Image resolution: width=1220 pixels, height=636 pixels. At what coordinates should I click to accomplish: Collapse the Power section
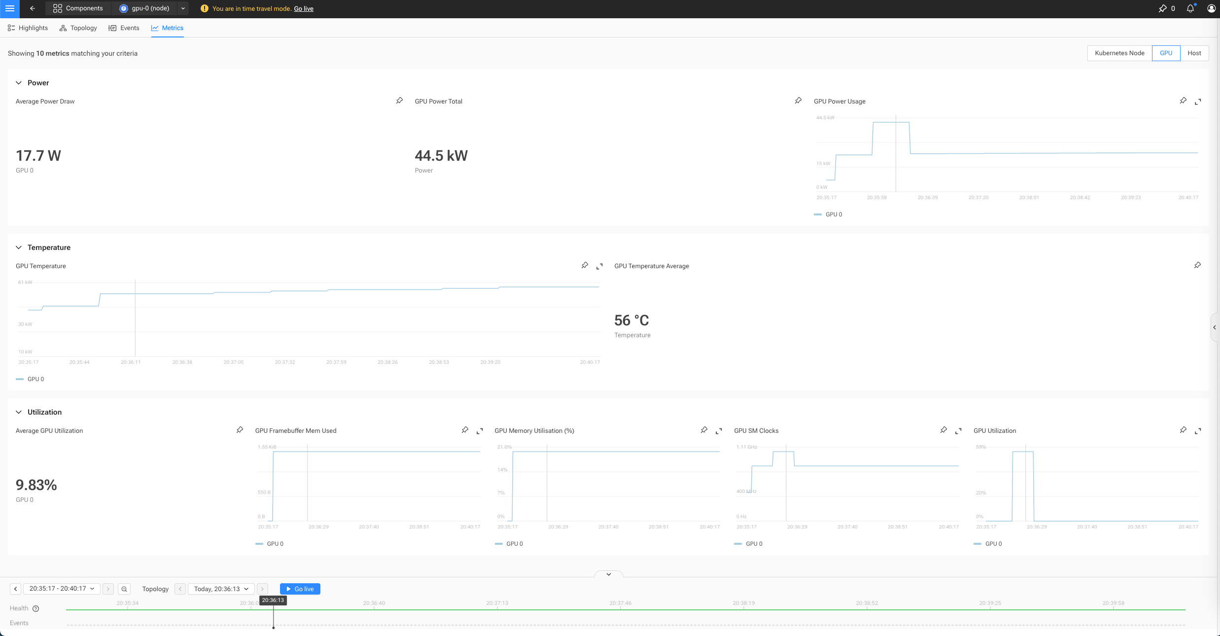pyautogui.click(x=19, y=83)
